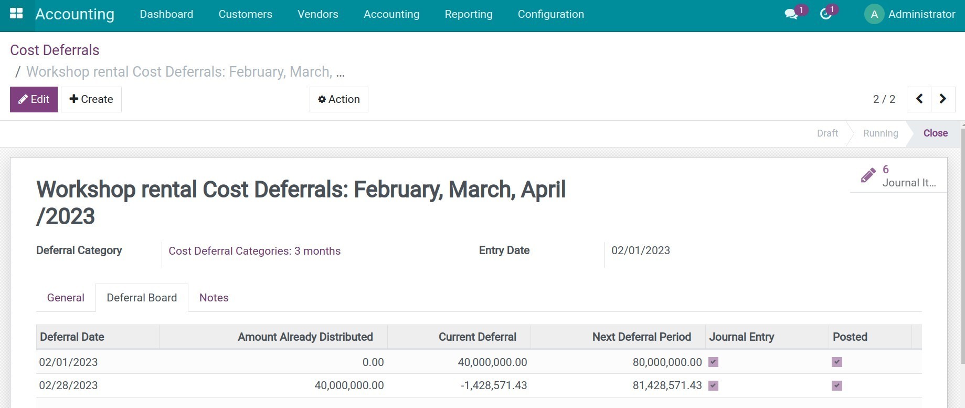The height and width of the screenshot is (408, 965).
Task: Open the apps grid menu icon
Action: [x=16, y=14]
